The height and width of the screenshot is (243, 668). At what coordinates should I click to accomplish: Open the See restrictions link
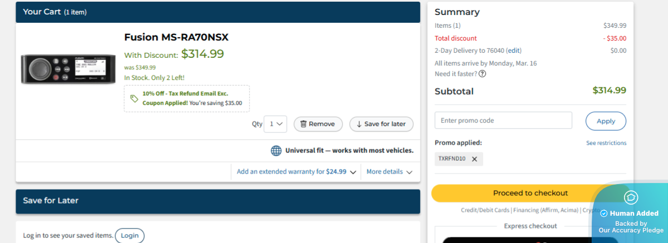[x=606, y=143]
